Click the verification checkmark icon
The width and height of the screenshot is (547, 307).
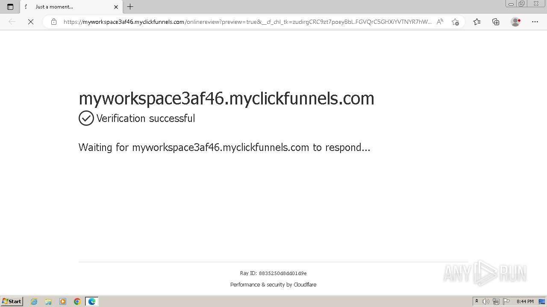86,118
